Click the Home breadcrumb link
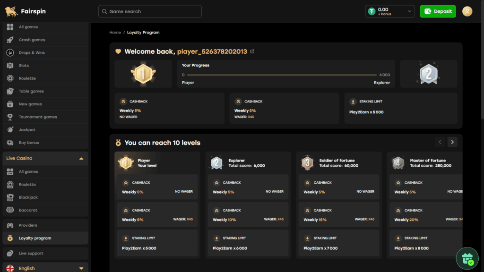 click(x=115, y=33)
